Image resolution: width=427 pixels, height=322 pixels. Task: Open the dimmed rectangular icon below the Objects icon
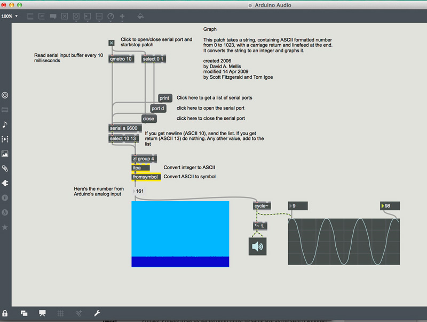[5, 110]
